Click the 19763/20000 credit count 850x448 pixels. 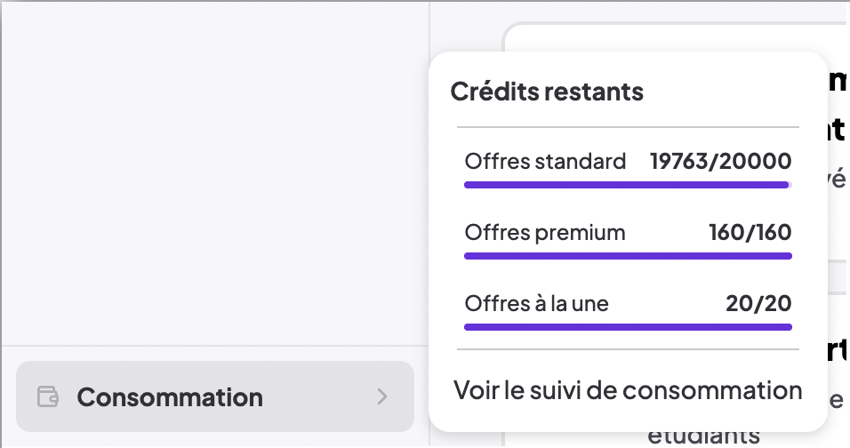tap(720, 162)
